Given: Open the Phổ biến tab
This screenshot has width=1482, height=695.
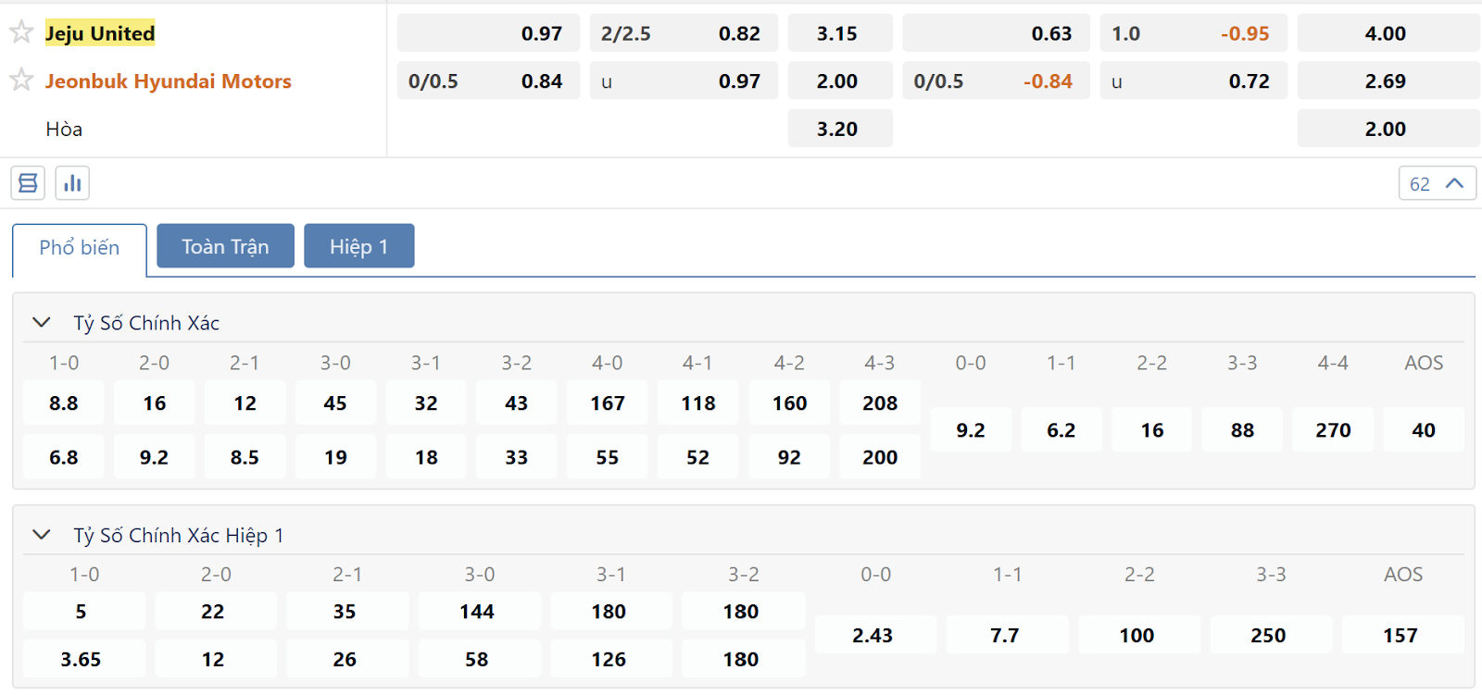Looking at the screenshot, I should click(x=80, y=248).
